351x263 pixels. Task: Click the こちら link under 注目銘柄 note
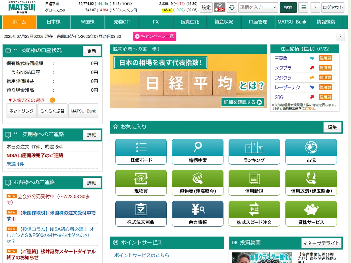coord(309,108)
